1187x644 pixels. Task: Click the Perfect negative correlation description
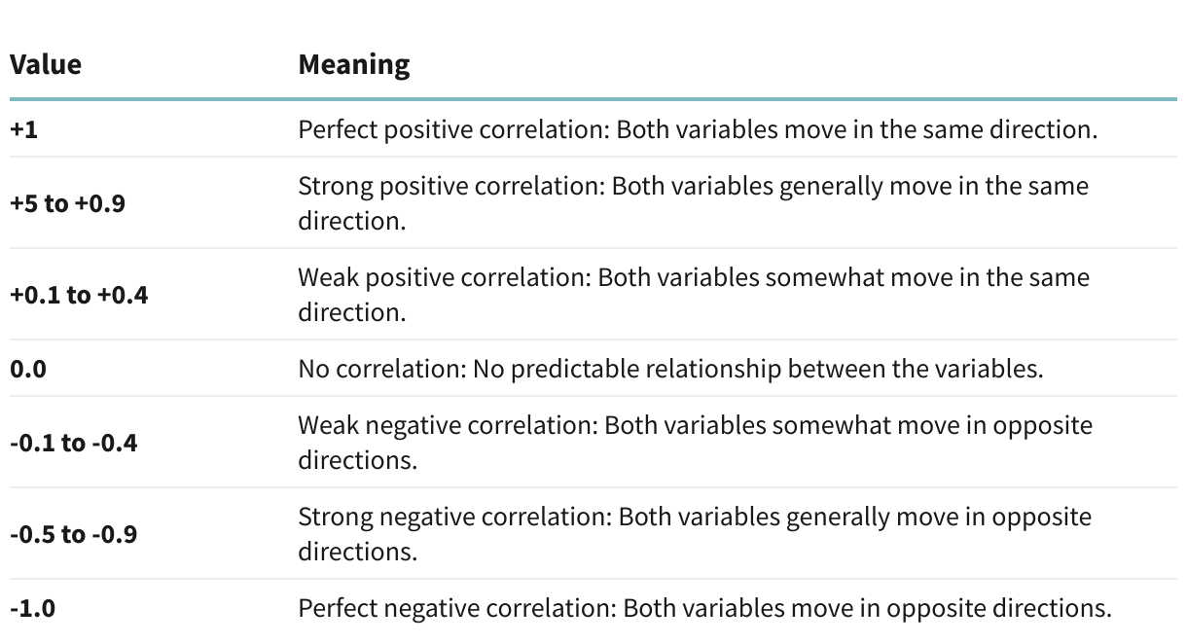point(704,610)
